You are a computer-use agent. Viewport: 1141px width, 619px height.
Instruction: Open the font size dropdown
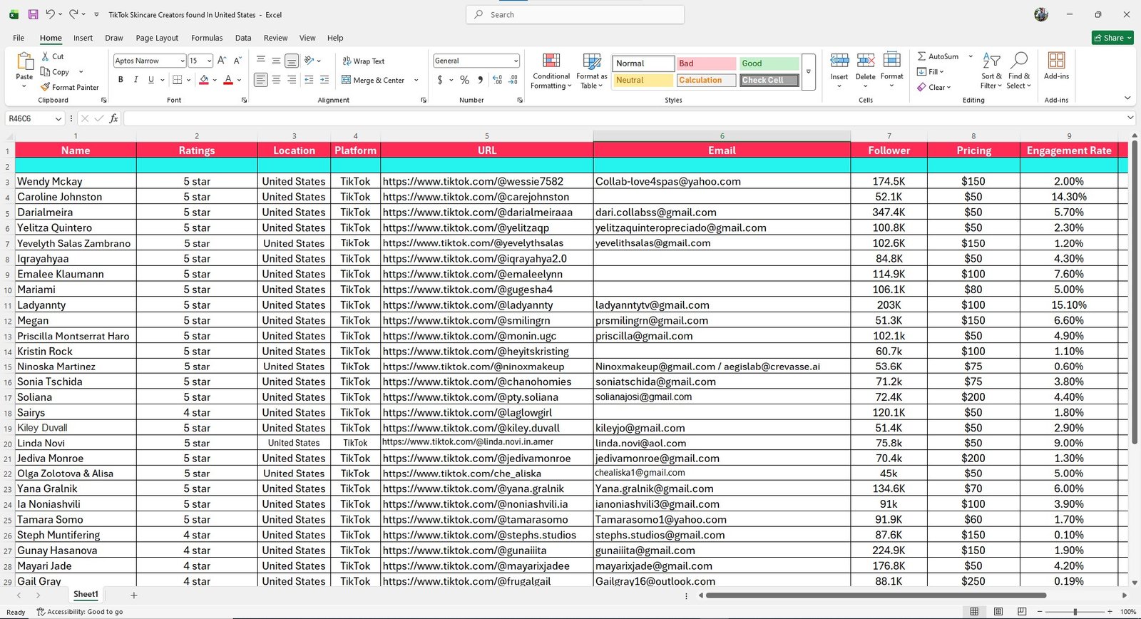pos(209,61)
